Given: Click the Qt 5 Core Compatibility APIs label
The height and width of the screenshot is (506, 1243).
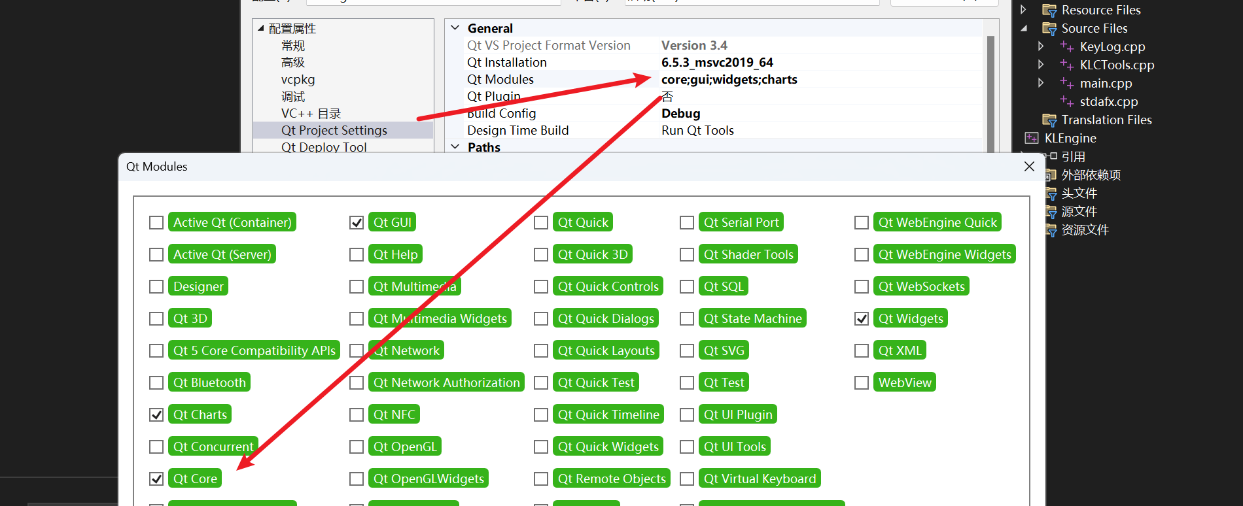Looking at the screenshot, I should (x=254, y=351).
